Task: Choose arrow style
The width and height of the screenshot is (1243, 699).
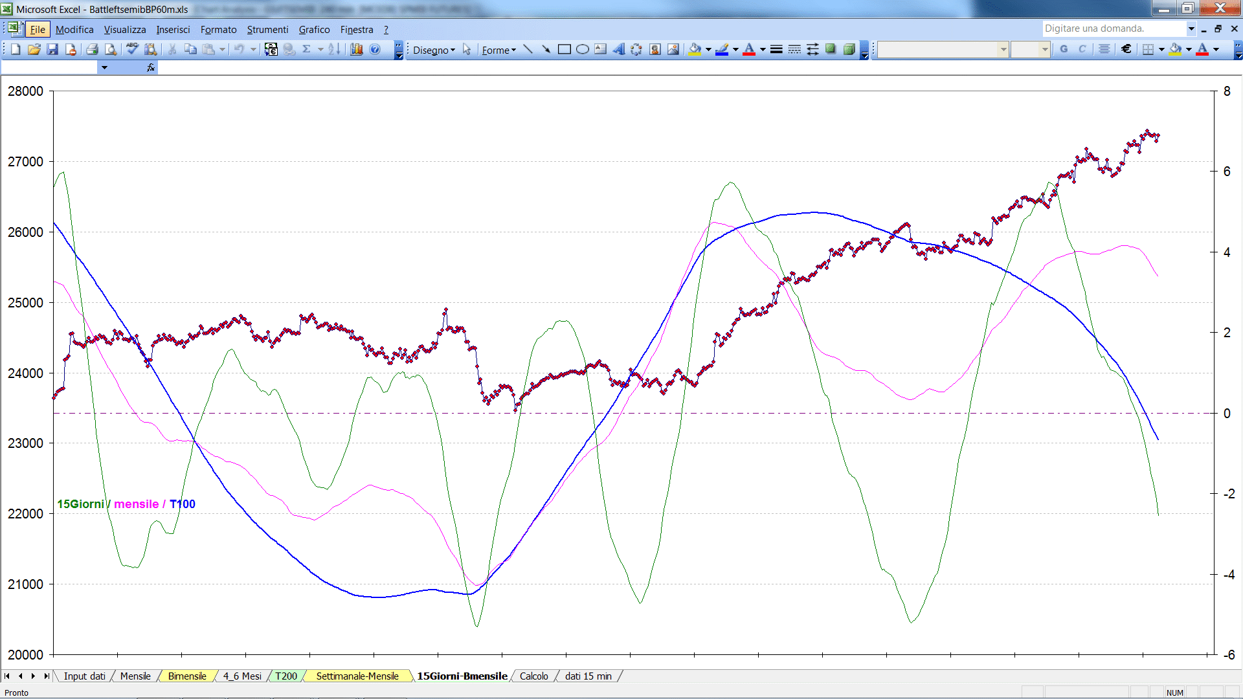Action: [812, 49]
